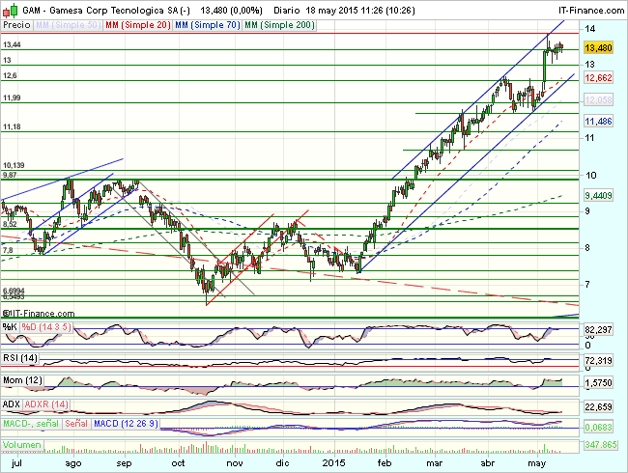Click the 14 price axis label
Screen dimensions: 628x473
point(589,28)
